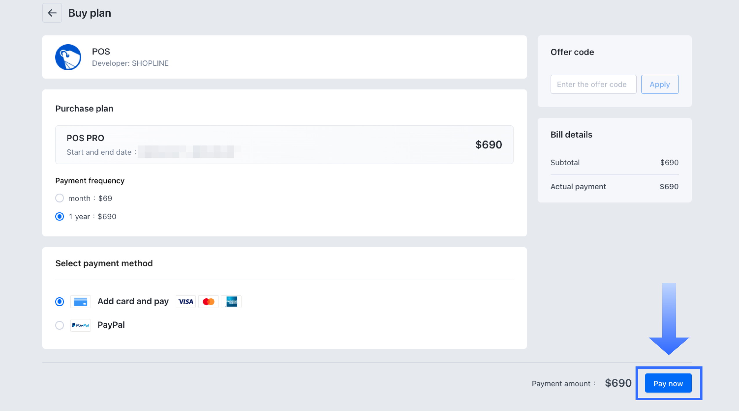Image resolution: width=739 pixels, height=411 pixels.
Task: Click the Actual payment amount row
Action: pos(614,187)
